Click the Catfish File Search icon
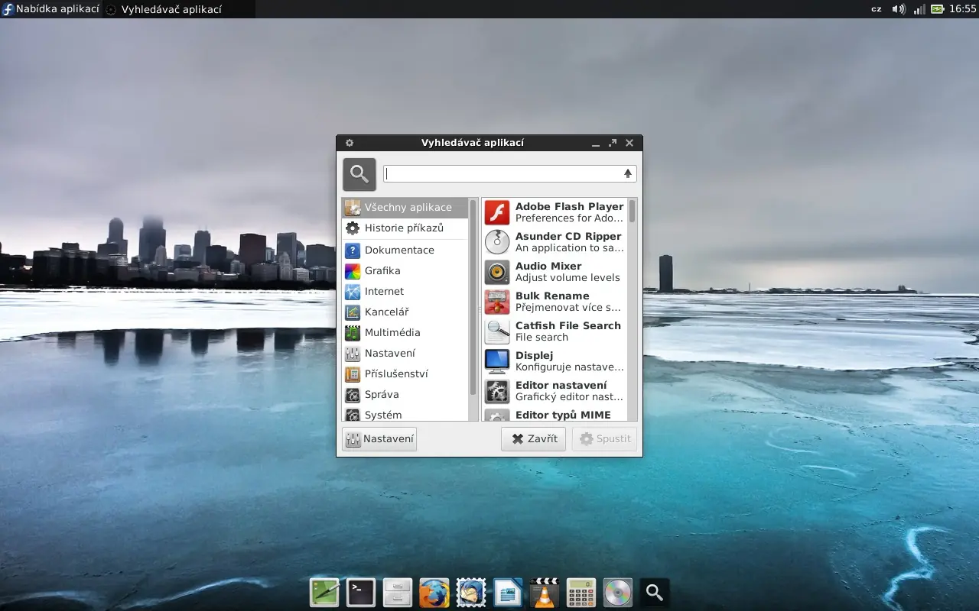 pos(497,331)
